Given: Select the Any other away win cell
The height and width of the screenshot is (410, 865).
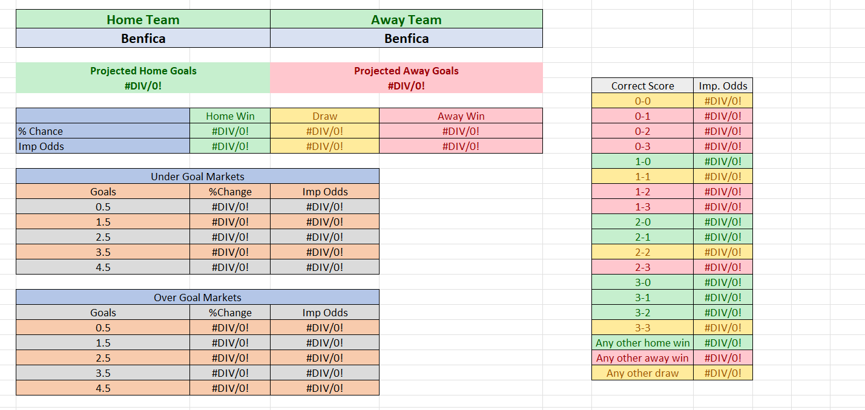Looking at the screenshot, I should pos(642,358).
